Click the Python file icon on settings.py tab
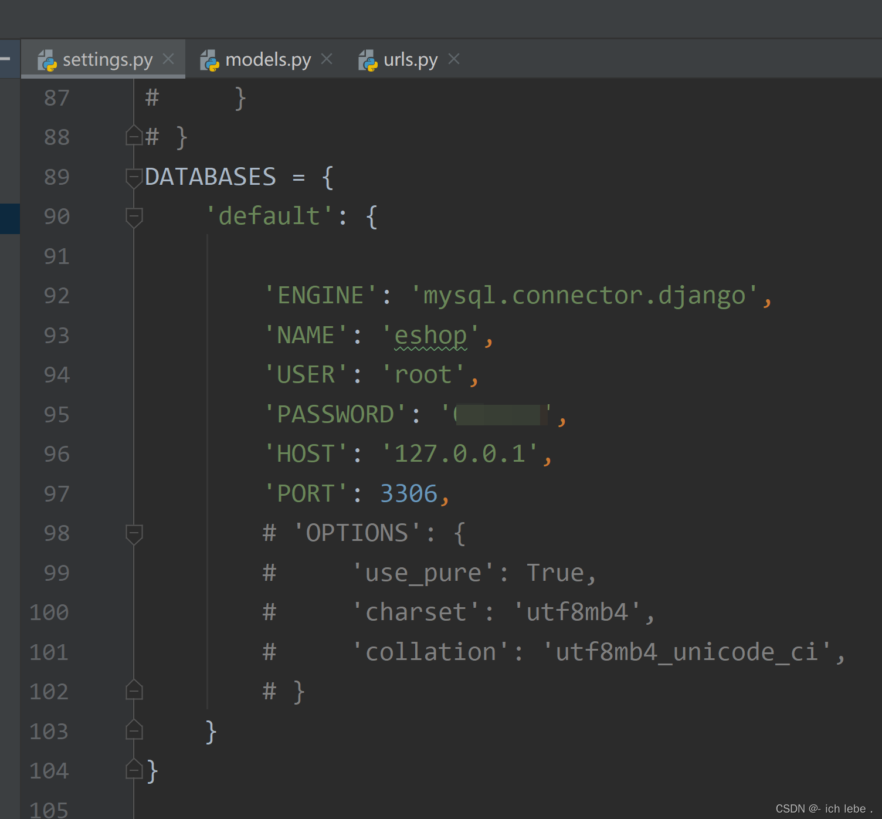This screenshot has height=819, width=882. [x=47, y=60]
